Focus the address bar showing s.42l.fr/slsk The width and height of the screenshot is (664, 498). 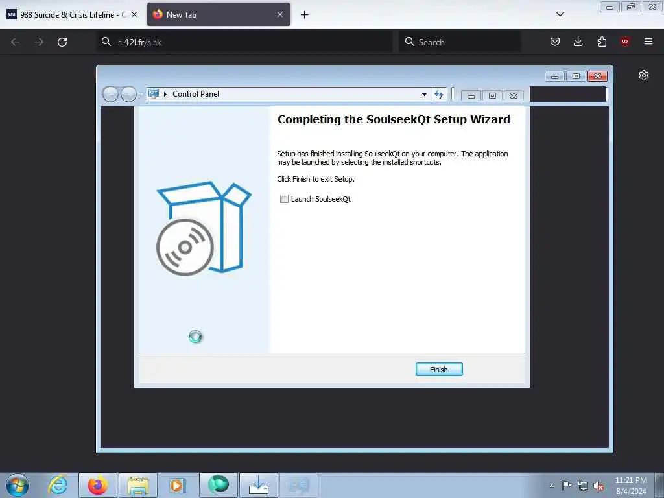pos(244,42)
